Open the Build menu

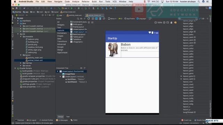pos(94,1)
